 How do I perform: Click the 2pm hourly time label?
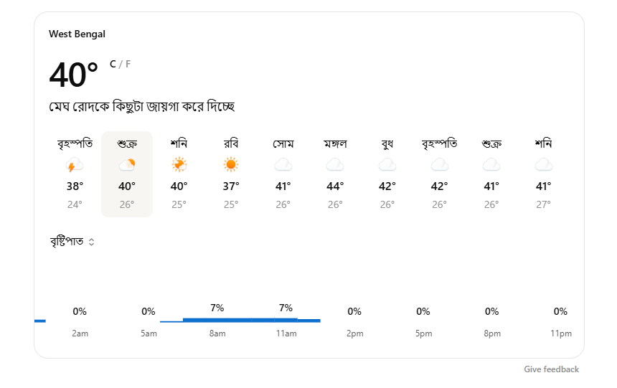pos(354,333)
